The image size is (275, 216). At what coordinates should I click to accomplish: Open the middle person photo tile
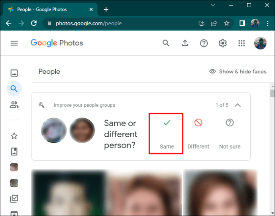pyautogui.click(x=144, y=192)
